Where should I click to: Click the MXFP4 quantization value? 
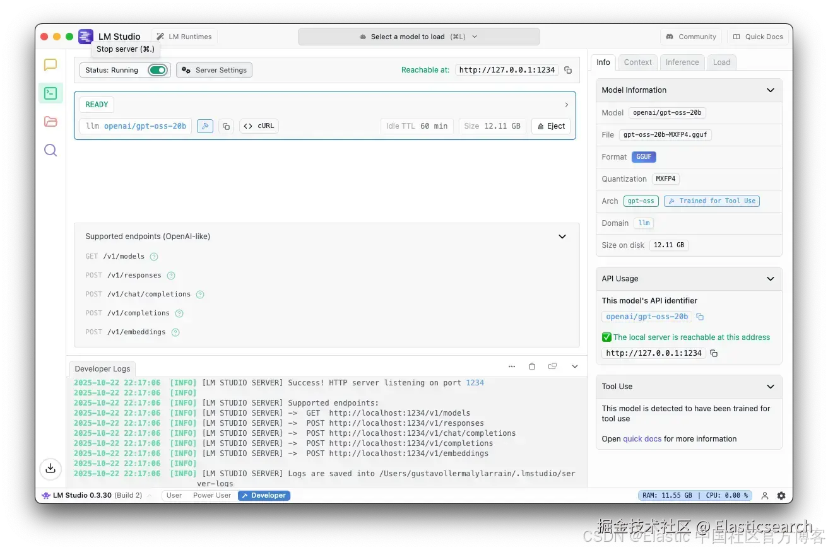pos(666,179)
